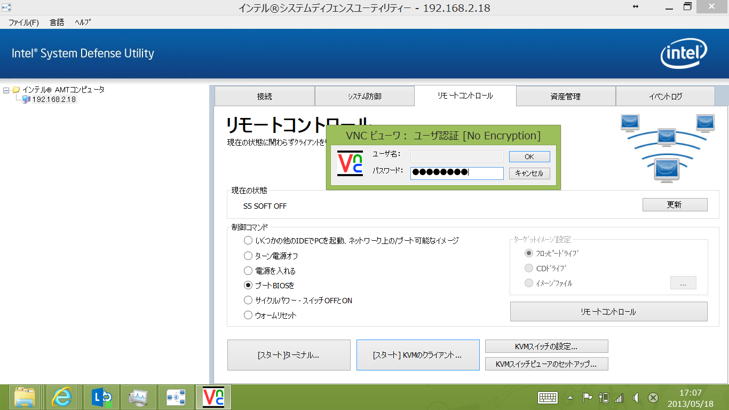729x410 pixels.
Task: Open the ファイル(F) menu
Action: pos(23,22)
